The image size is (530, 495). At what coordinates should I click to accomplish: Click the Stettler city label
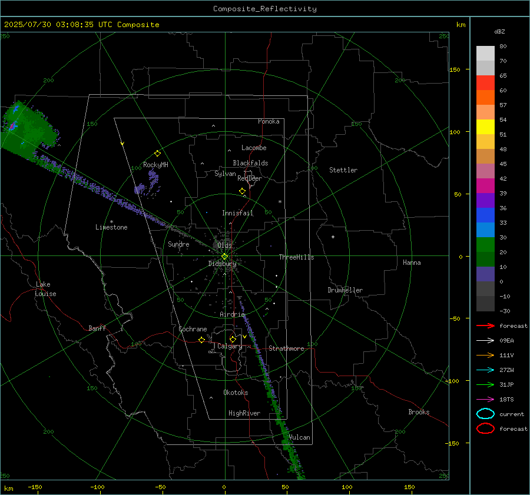(343, 170)
